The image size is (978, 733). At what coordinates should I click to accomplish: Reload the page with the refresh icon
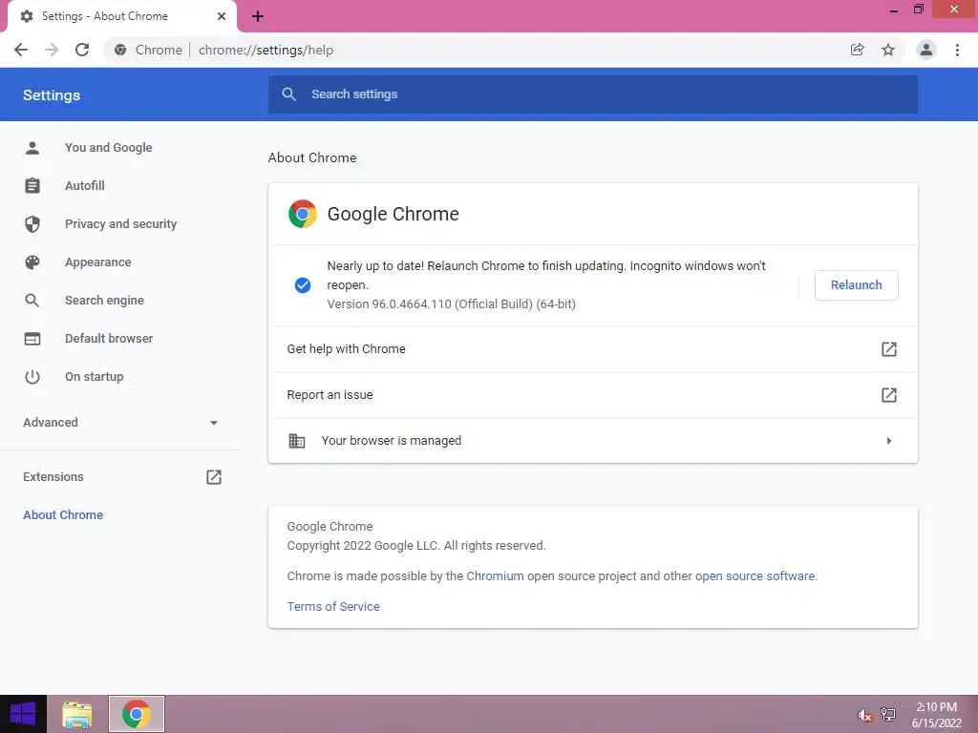pyautogui.click(x=82, y=50)
